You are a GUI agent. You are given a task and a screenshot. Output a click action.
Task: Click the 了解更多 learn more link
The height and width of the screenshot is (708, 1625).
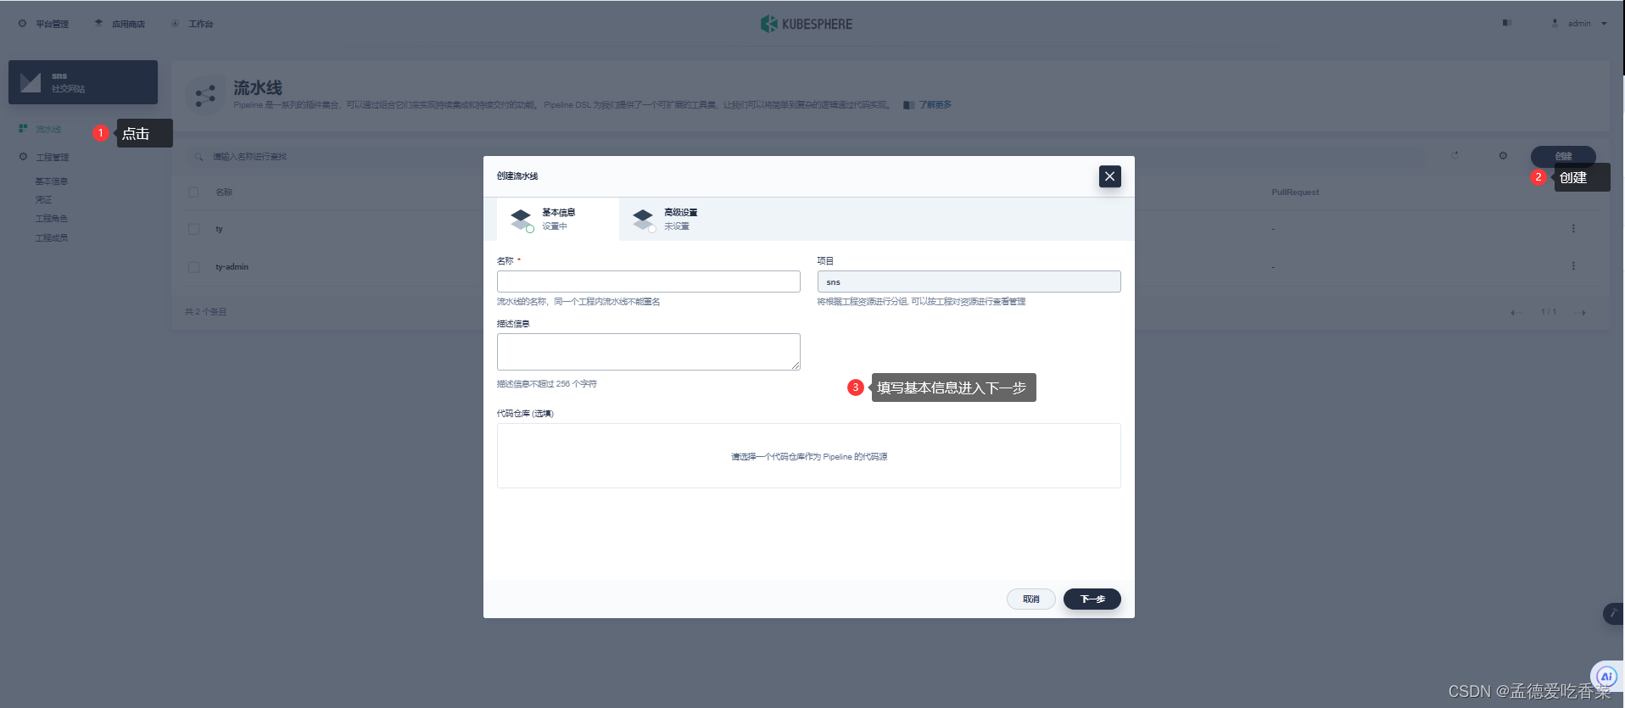[935, 105]
